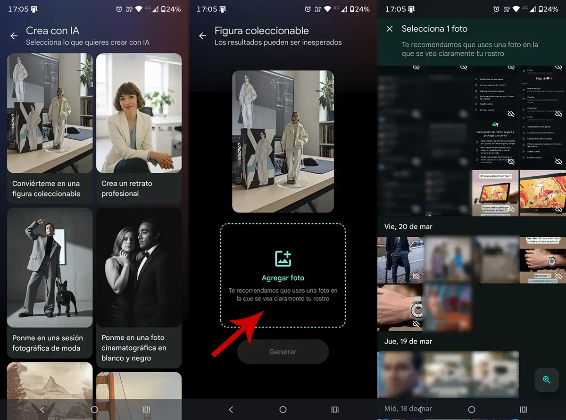Toggle the hidden-eye icon on the watch photo
566x420 pixels.
[416, 323]
